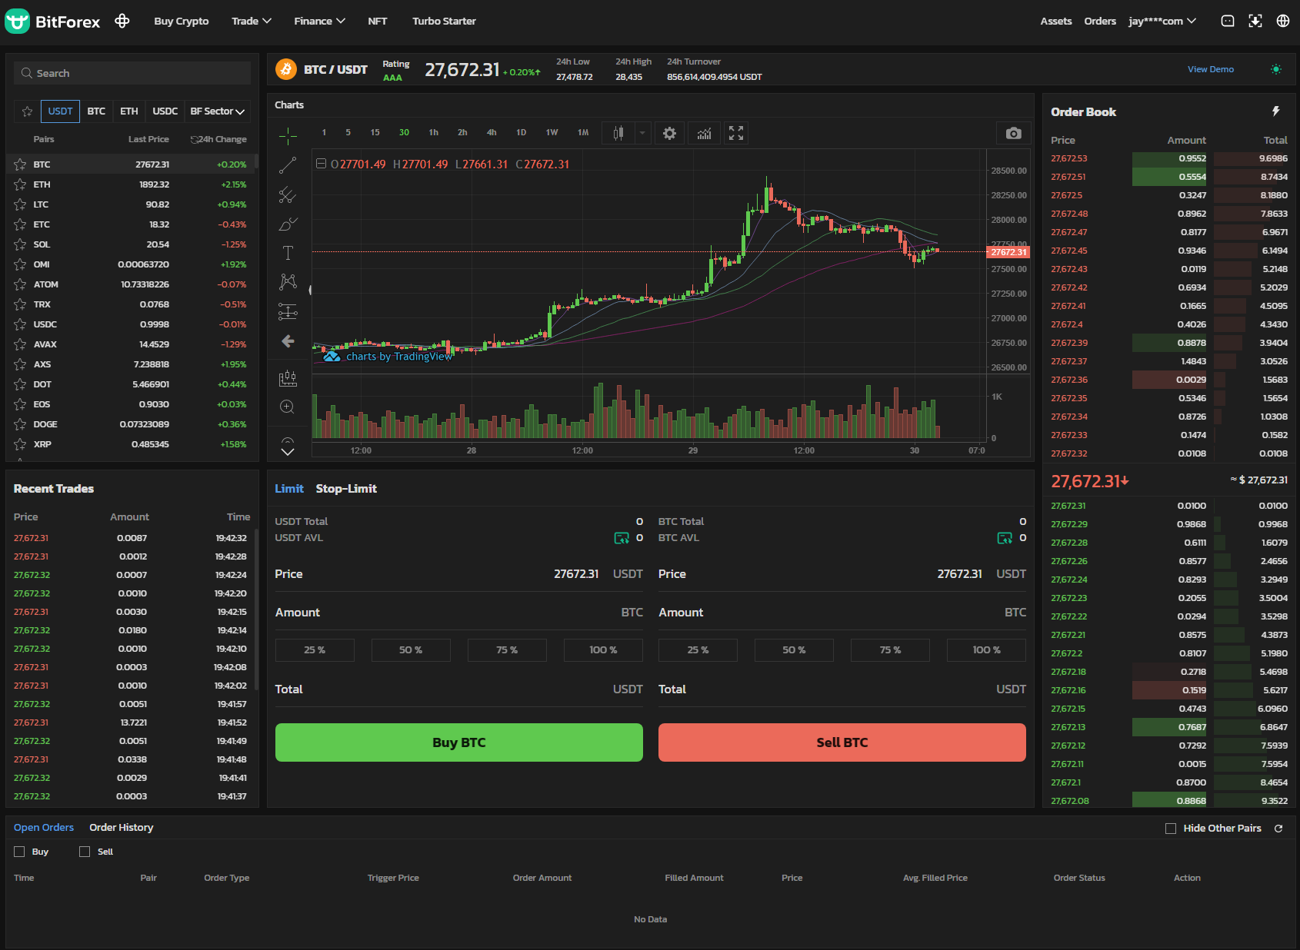Screen dimensions: 1300x950
Task: Favorite the DOGE pair star
Action: [x=20, y=424]
